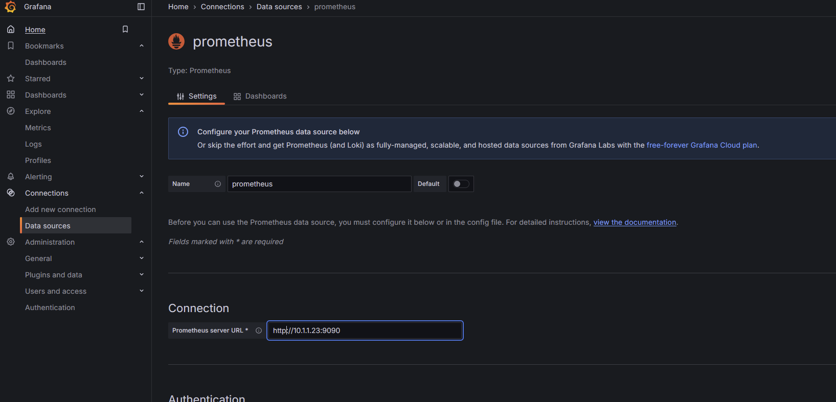Image resolution: width=836 pixels, height=402 pixels.
Task: Expand the sidebar Dashboards section chevron
Action: coord(142,94)
